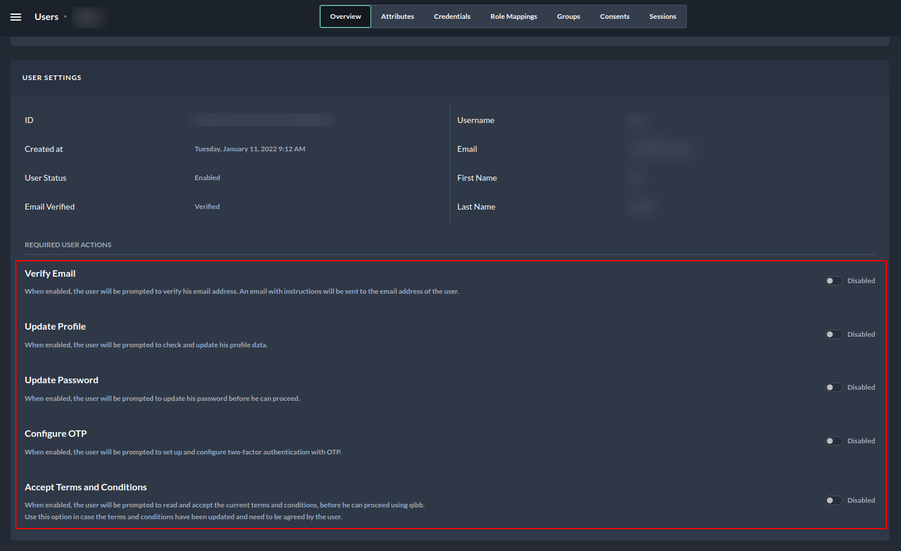The width and height of the screenshot is (901, 551).
Task: Click the Email Verified status value
Action: tap(207, 207)
